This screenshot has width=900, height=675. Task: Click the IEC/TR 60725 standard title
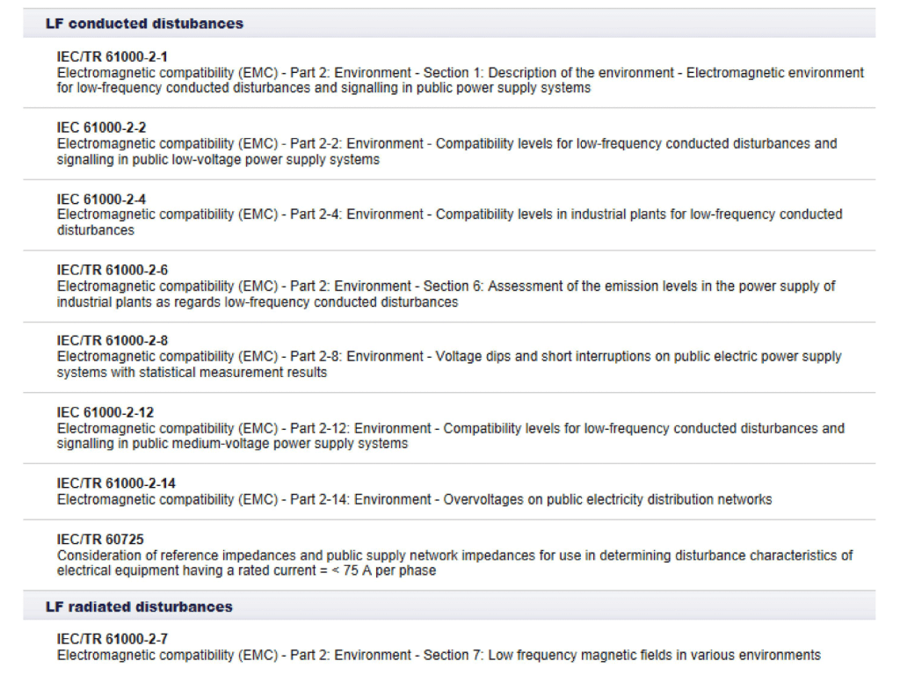[x=100, y=540]
